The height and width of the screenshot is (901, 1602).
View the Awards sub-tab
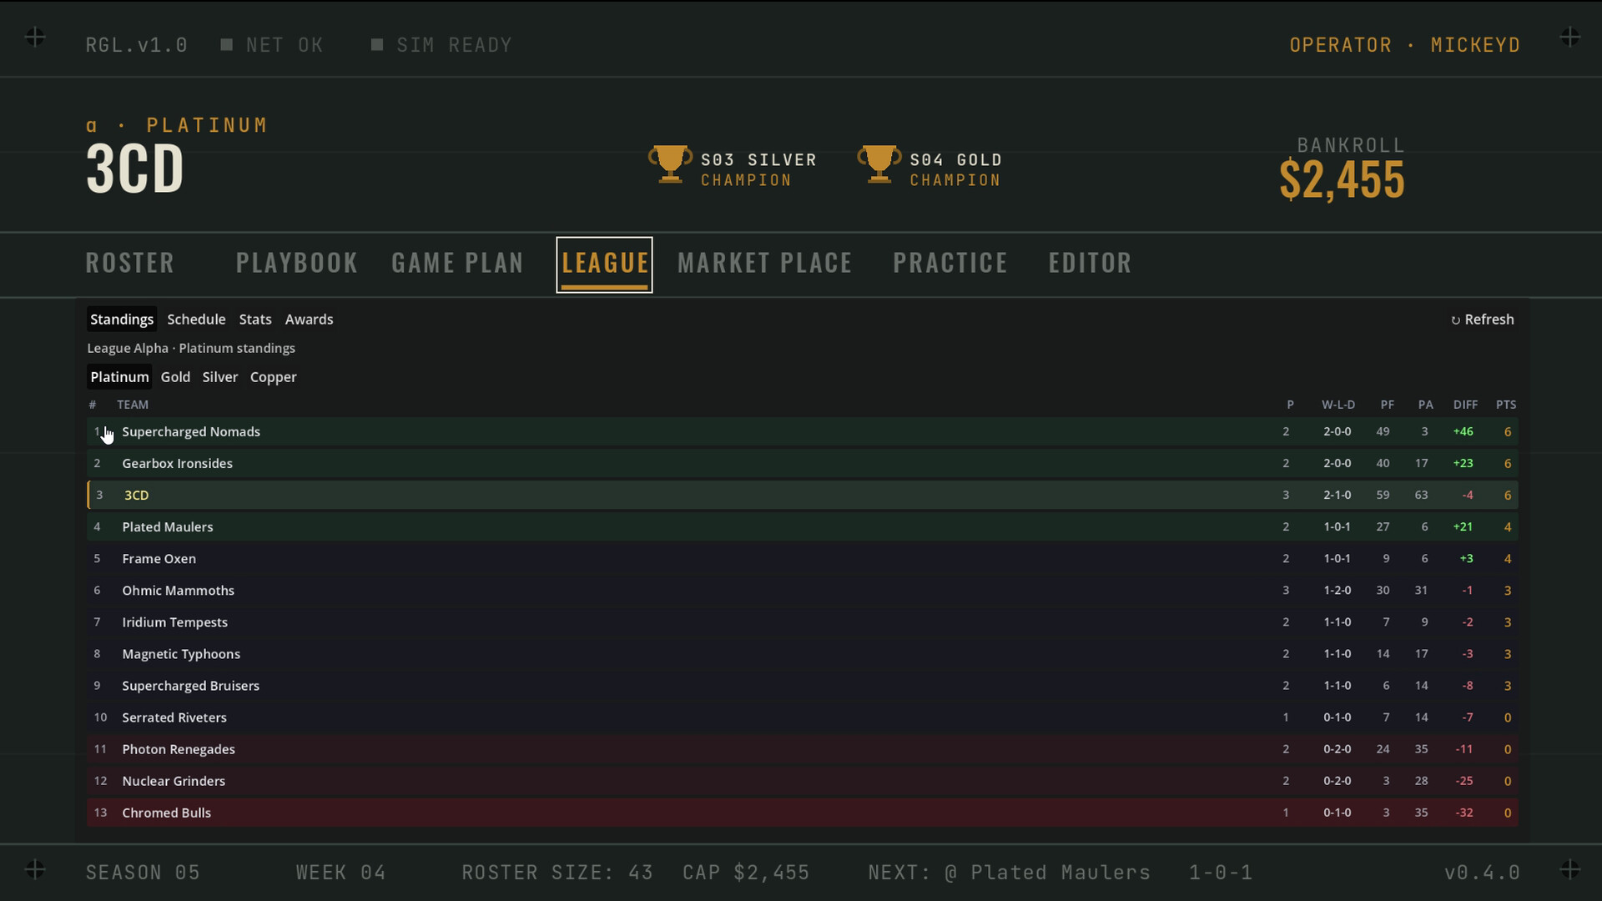309,320
